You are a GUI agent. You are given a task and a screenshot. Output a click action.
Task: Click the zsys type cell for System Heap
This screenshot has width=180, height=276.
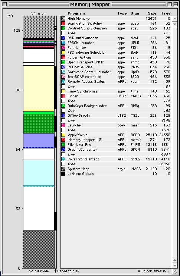point(121,169)
